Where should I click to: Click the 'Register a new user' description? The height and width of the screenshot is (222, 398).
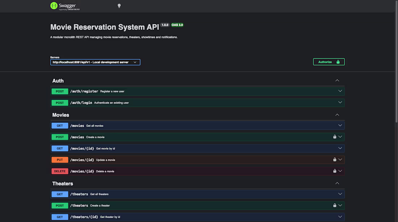112,91
